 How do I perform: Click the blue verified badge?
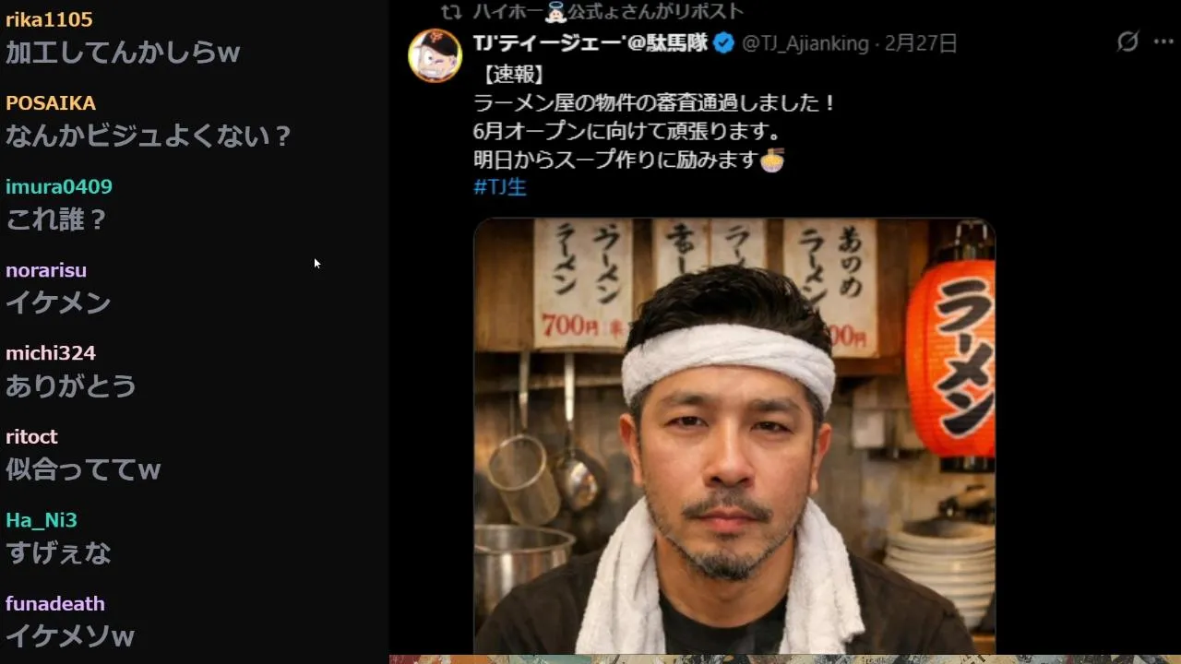[x=724, y=42]
